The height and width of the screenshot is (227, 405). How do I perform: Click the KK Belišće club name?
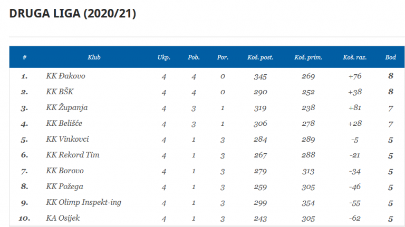64,123
